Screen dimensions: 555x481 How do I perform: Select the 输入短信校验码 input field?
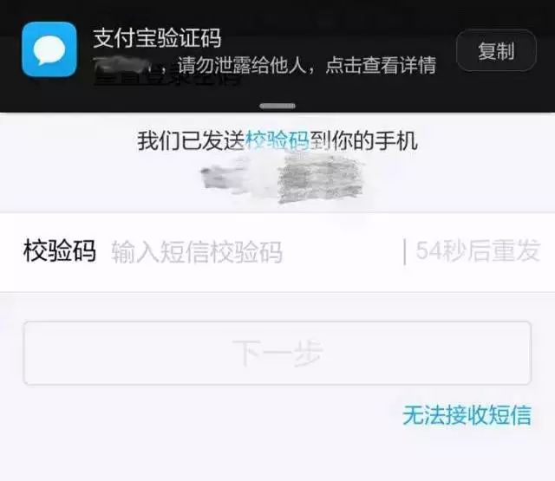pos(255,252)
